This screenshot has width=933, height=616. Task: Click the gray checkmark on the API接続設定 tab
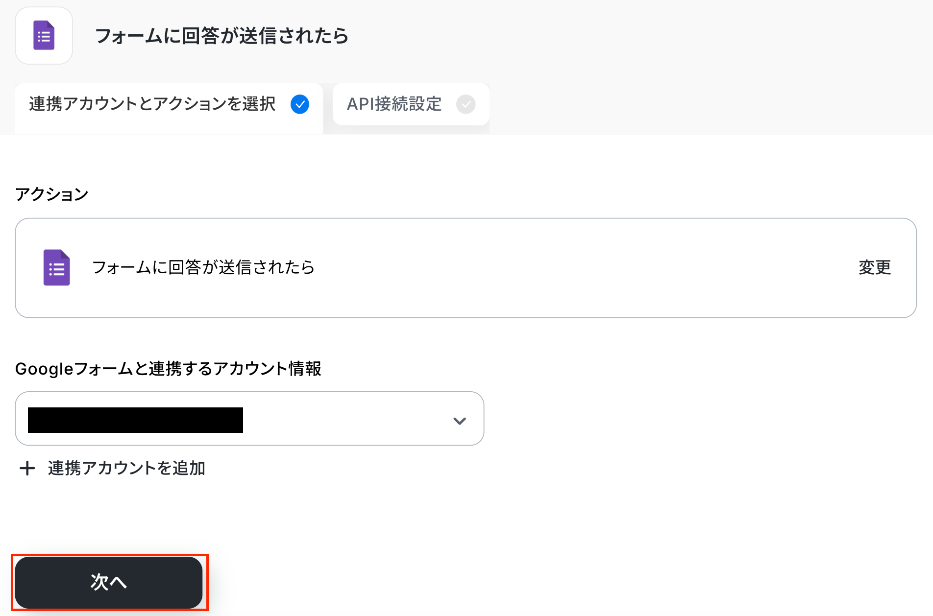pyautogui.click(x=466, y=104)
